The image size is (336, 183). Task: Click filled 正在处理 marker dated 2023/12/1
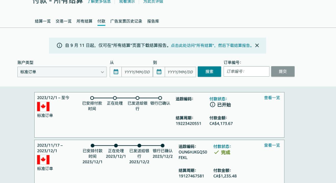(116, 145)
